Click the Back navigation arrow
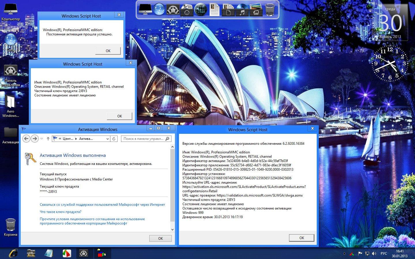 tap(26, 139)
